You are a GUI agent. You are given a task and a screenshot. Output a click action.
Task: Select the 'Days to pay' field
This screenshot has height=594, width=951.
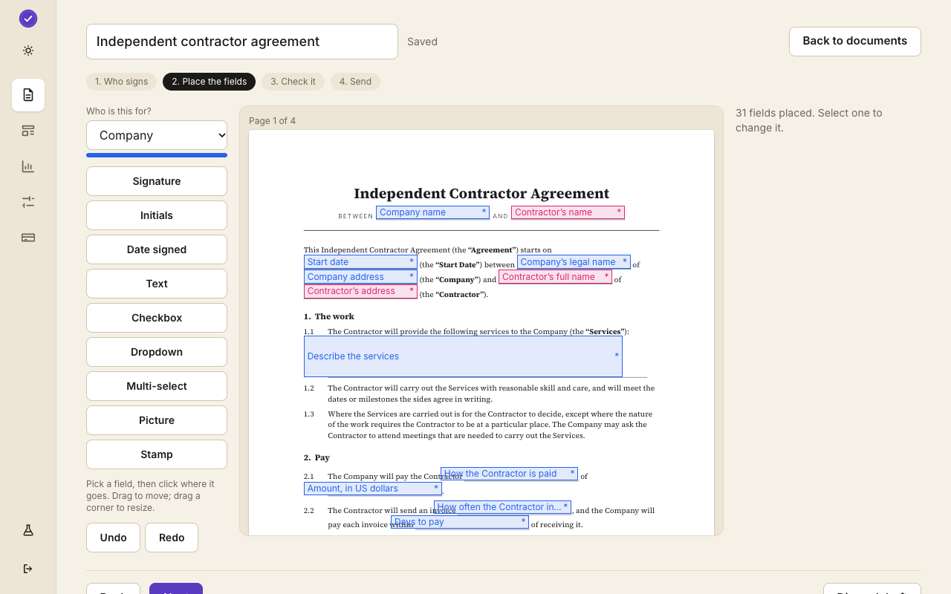coord(460,522)
